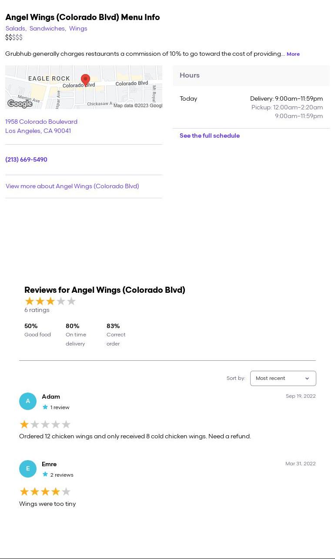Click the Most recent dropdown chevron
Image resolution: width=335 pixels, height=559 pixels.
point(307,378)
